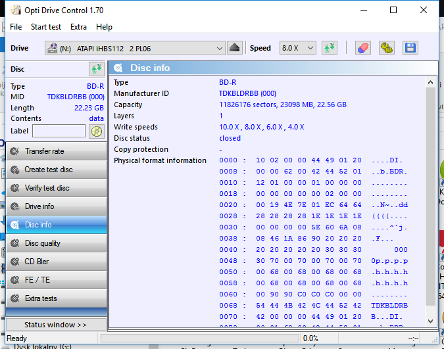Refresh disc info in the Disc panel
This screenshot has width=444, height=349.
(96, 69)
